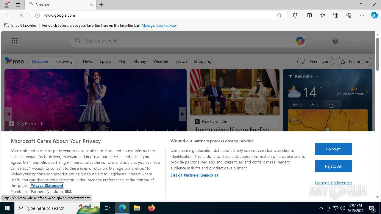Click the Personalise button
This screenshot has width=381, height=214.
(355, 62)
